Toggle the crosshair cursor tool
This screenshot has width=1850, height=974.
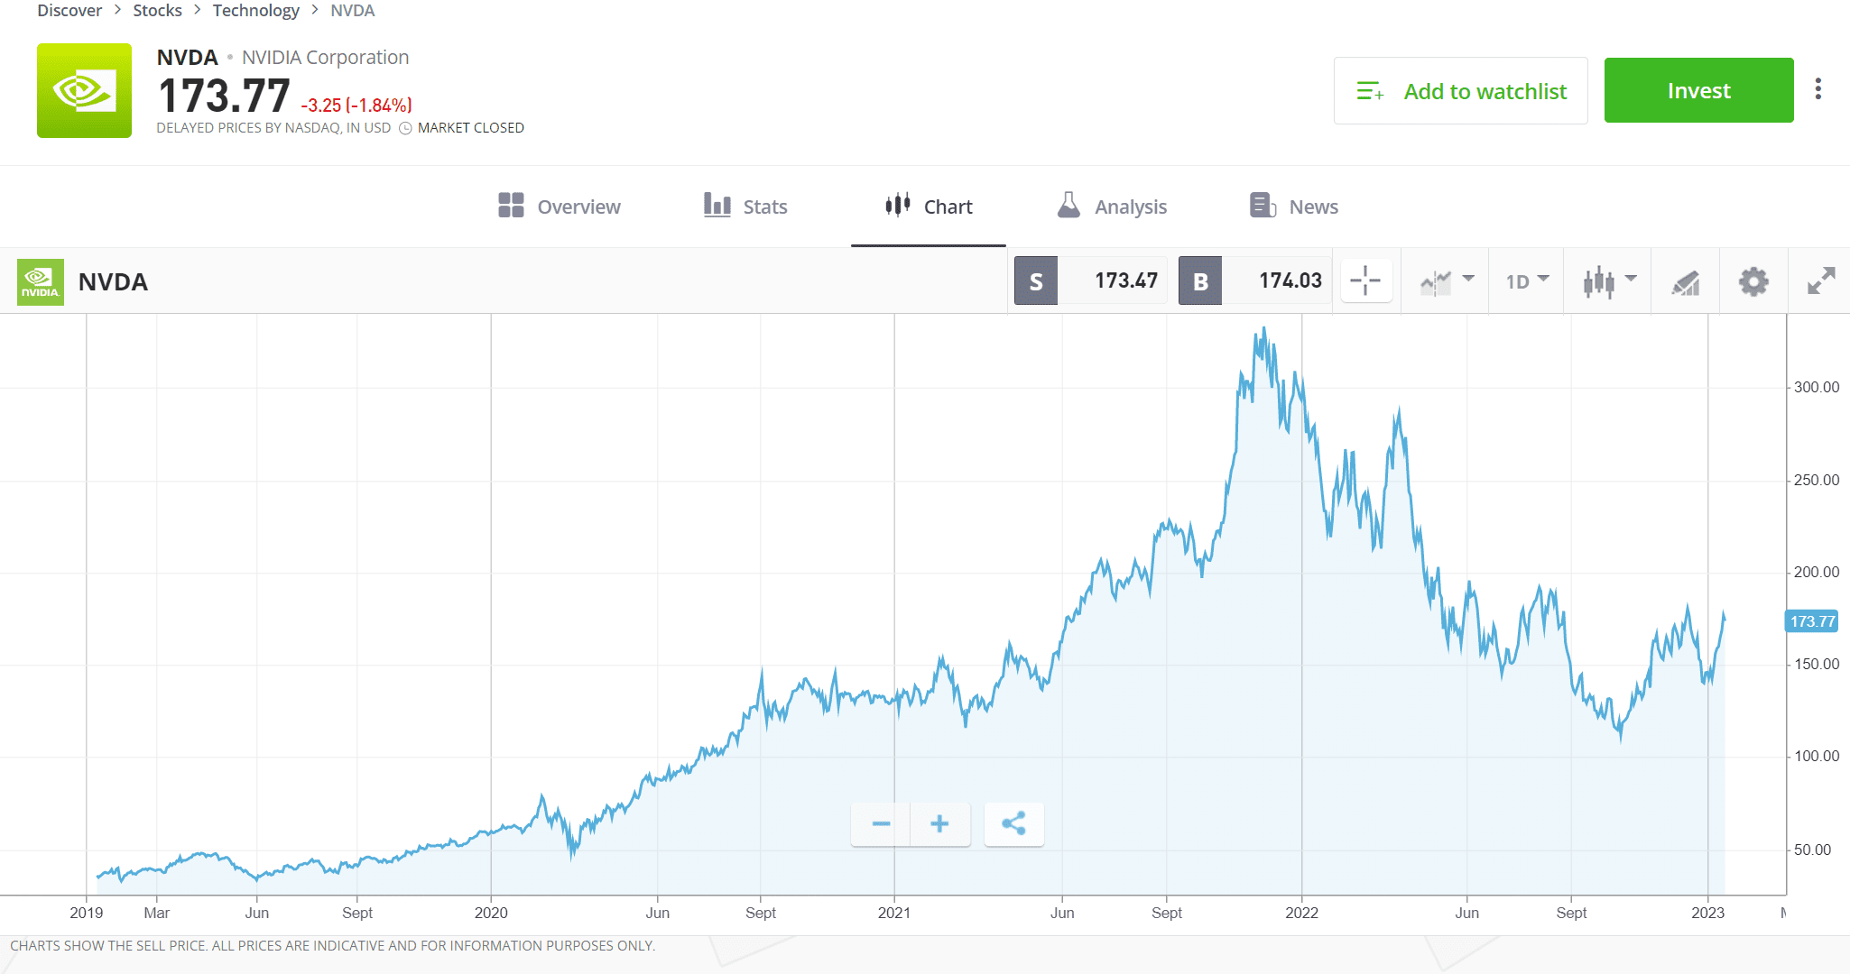point(1365,280)
